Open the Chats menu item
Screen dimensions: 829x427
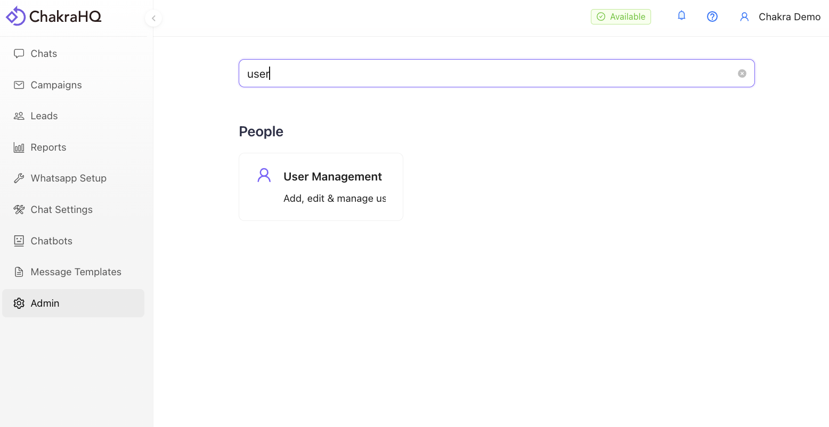pyautogui.click(x=73, y=53)
